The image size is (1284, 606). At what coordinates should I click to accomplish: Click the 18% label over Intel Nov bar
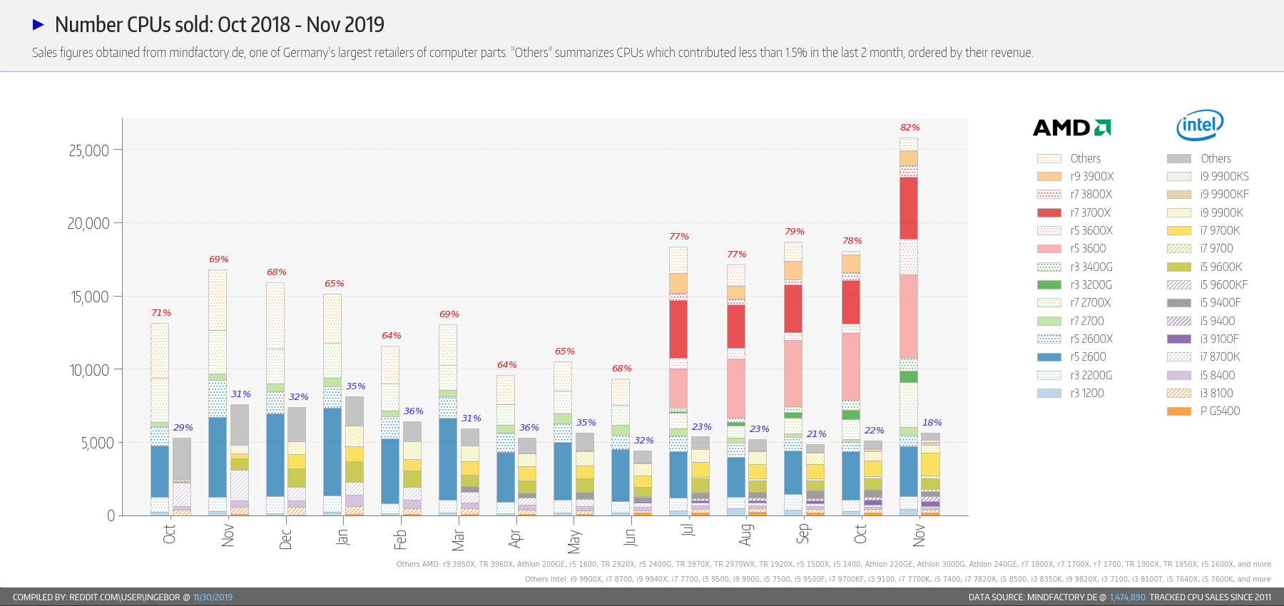pyautogui.click(x=932, y=423)
